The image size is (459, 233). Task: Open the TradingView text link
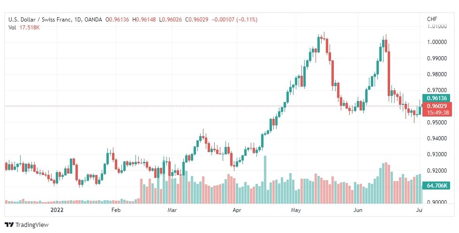coord(32,225)
